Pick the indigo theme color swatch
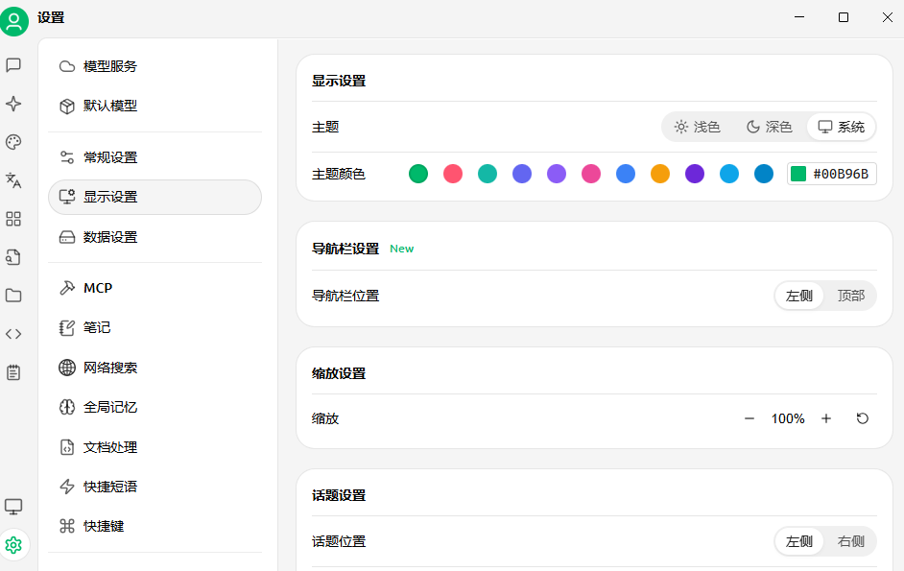 tap(522, 174)
